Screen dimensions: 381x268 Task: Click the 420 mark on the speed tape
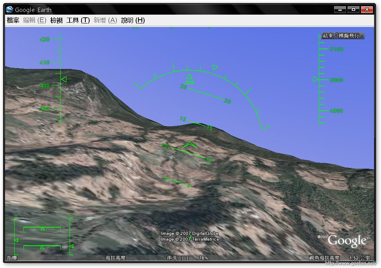coord(45,39)
